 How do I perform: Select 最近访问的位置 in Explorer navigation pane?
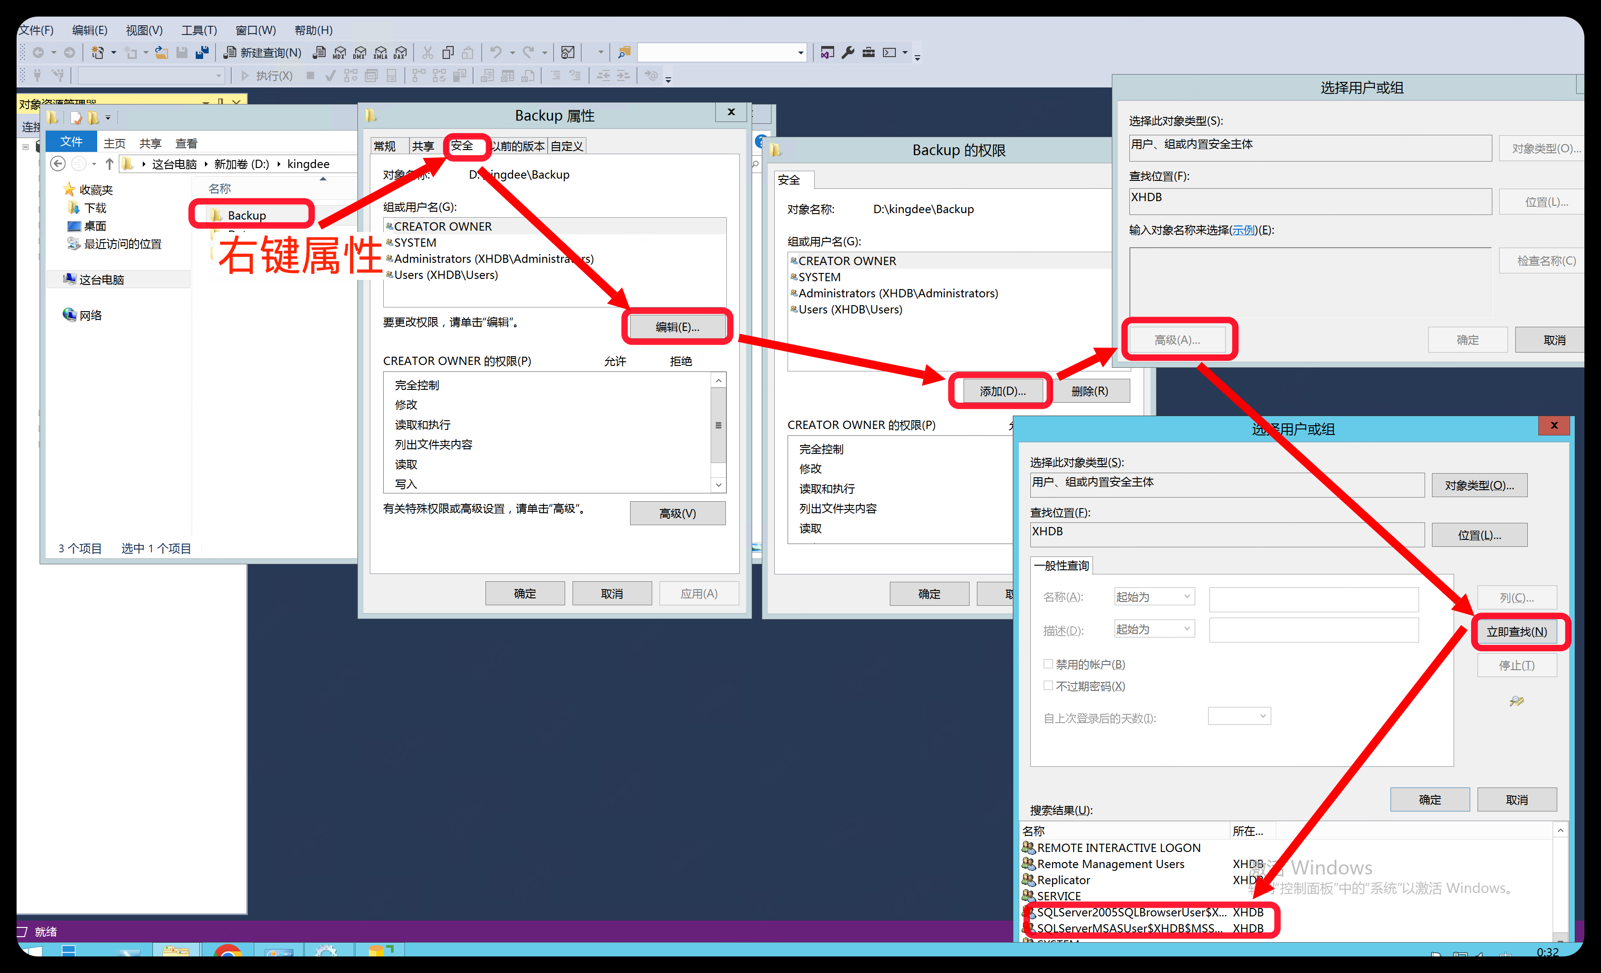114,244
